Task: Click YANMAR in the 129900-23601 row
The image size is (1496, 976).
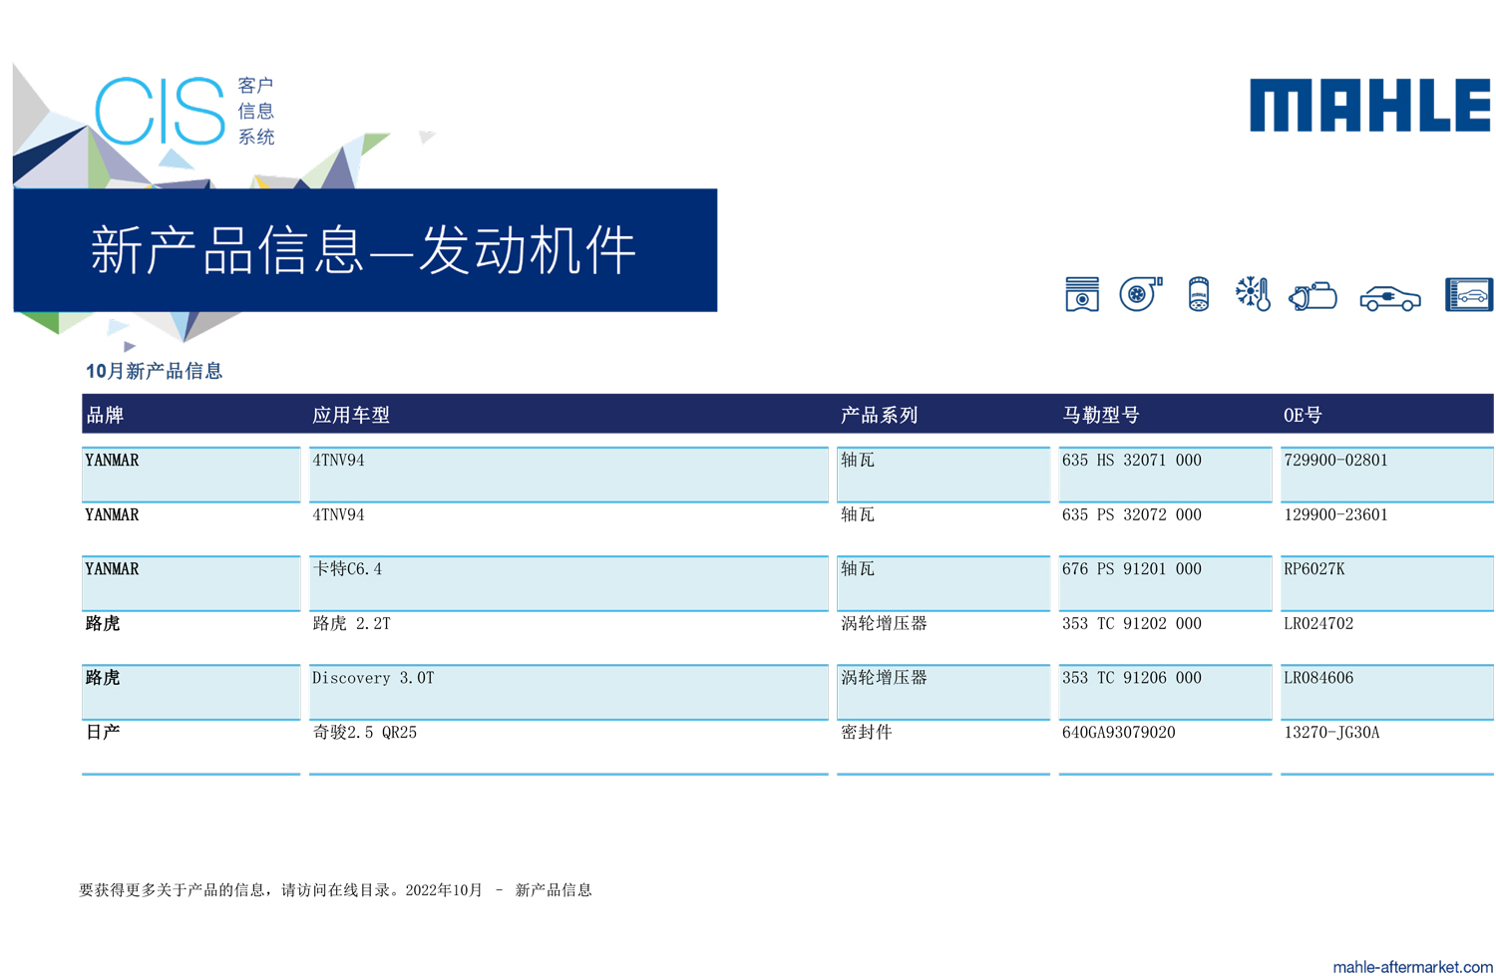Action: pyautogui.click(x=112, y=515)
